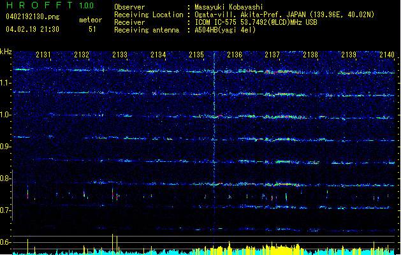Image resolution: width=401 pixels, height=255 pixels.
Task: Click the 'Observer' label
Action: coord(129,7)
